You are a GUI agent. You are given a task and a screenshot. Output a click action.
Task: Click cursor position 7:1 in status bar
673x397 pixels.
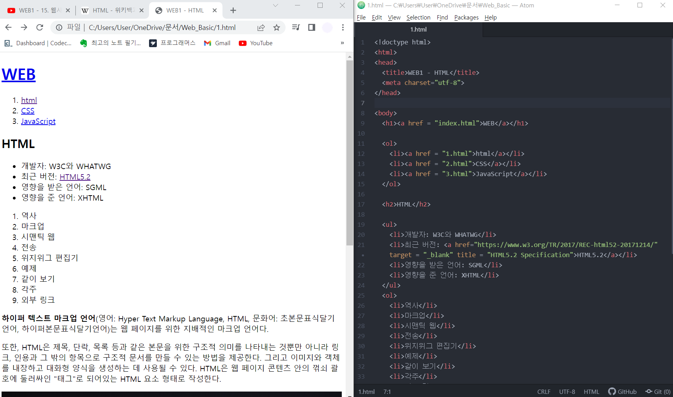pyautogui.click(x=387, y=392)
